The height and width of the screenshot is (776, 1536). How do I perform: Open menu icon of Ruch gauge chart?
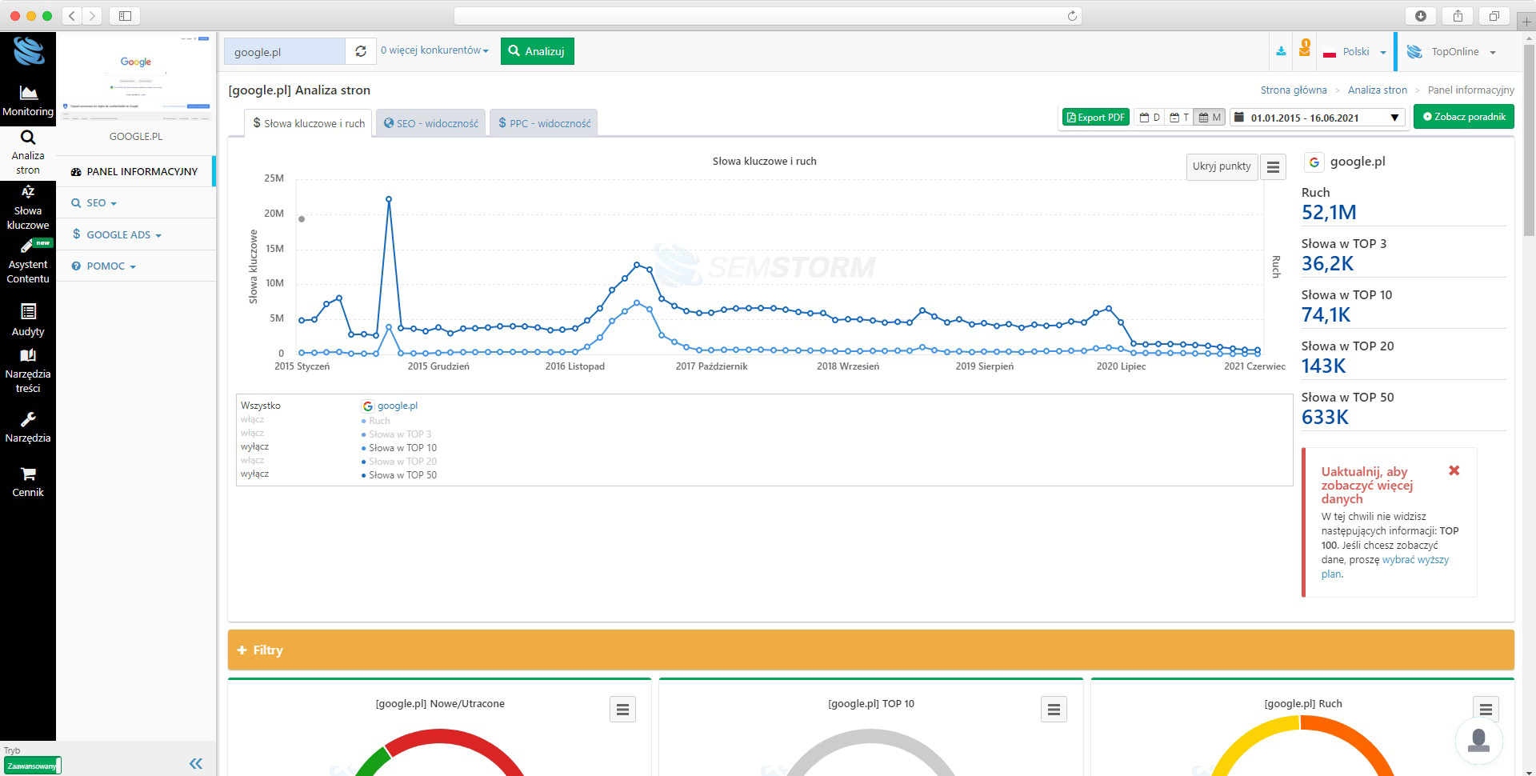1486,709
